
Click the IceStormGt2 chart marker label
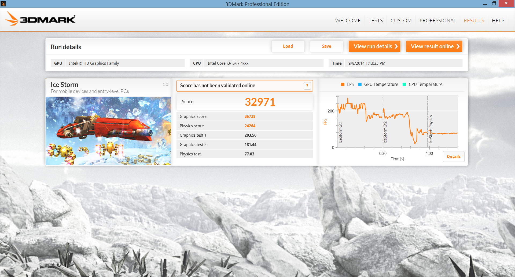click(x=385, y=132)
